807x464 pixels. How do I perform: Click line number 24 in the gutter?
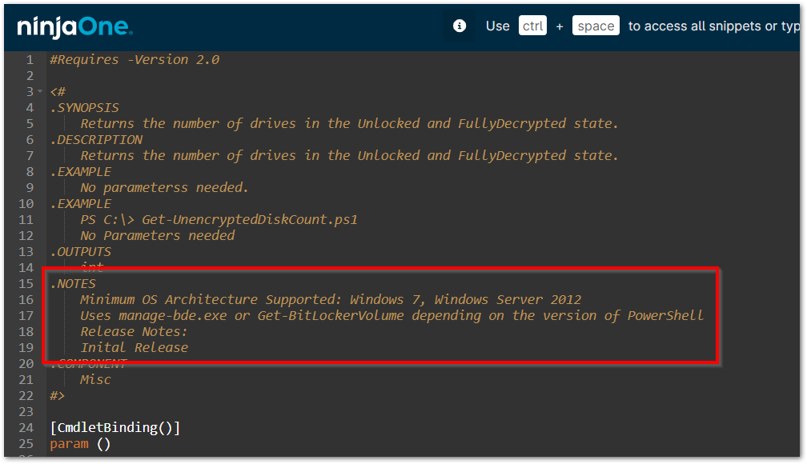pos(26,427)
